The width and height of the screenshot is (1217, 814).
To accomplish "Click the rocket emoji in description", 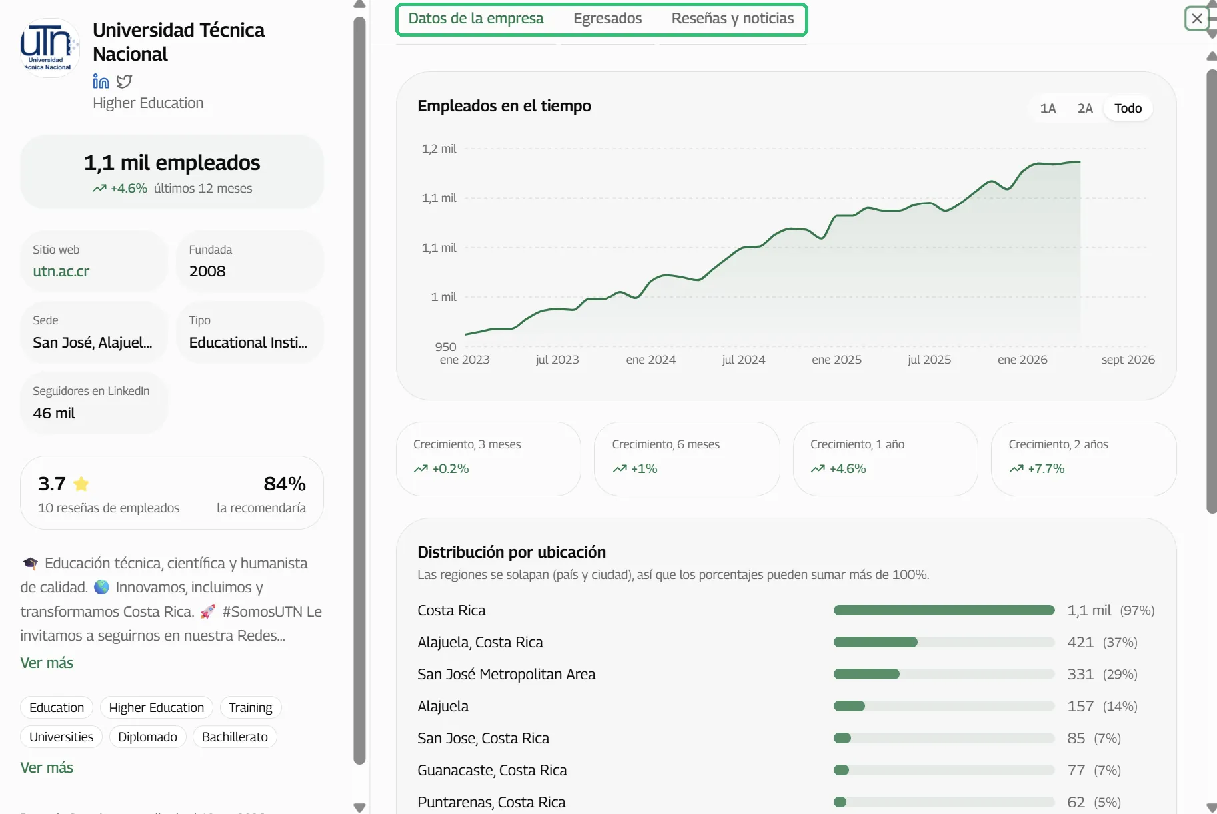I will pyautogui.click(x=208, y=611).
